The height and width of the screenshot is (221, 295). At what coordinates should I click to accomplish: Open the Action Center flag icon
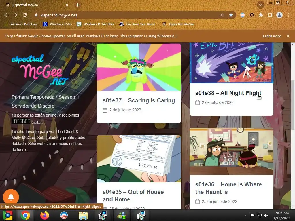[x=252, y=215]
